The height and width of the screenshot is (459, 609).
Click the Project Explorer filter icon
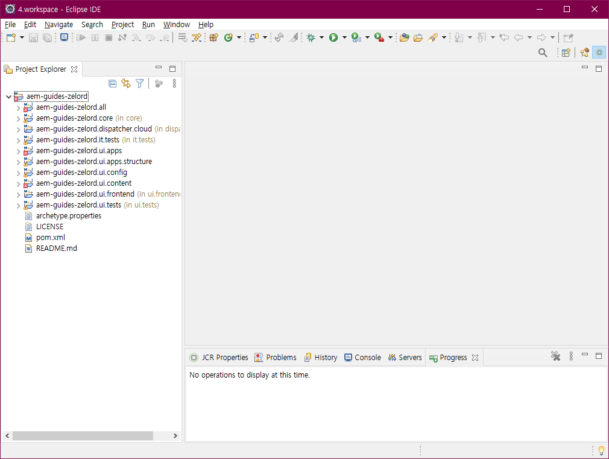pos(139,84)
